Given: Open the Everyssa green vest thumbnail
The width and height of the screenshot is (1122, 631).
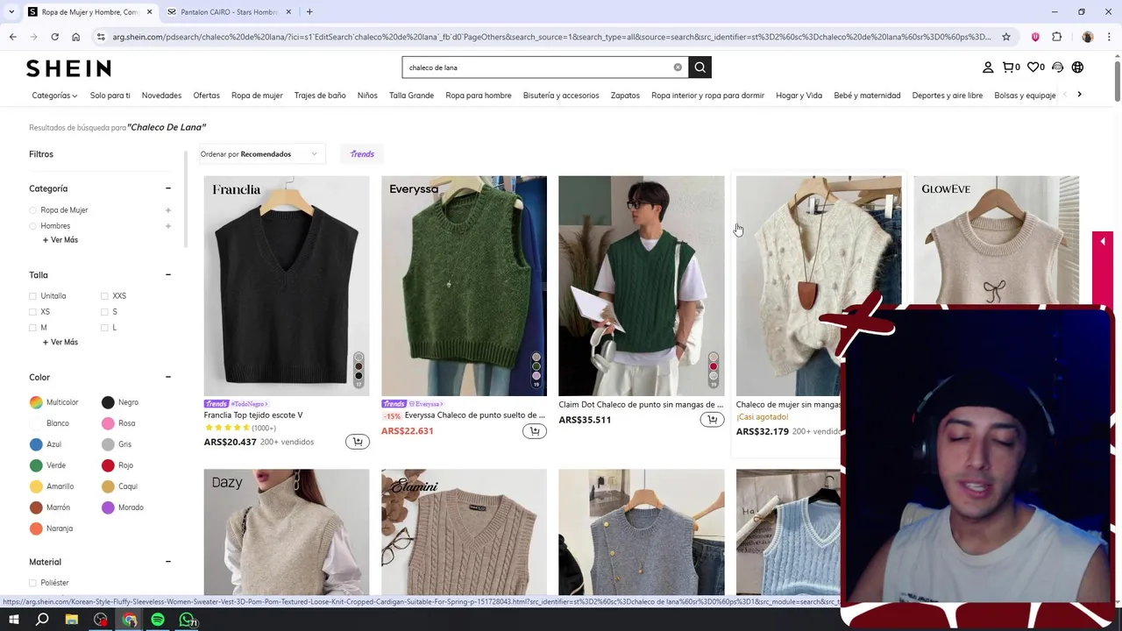Looking at the screenshot, I should pos(464,286).
